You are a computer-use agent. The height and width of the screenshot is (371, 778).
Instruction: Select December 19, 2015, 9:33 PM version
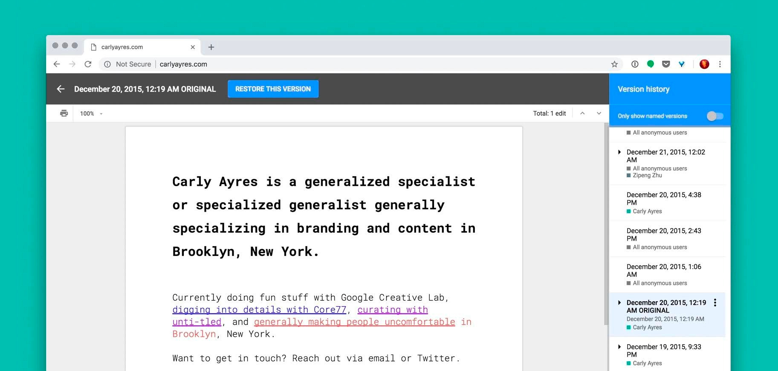tap(668, 354)
